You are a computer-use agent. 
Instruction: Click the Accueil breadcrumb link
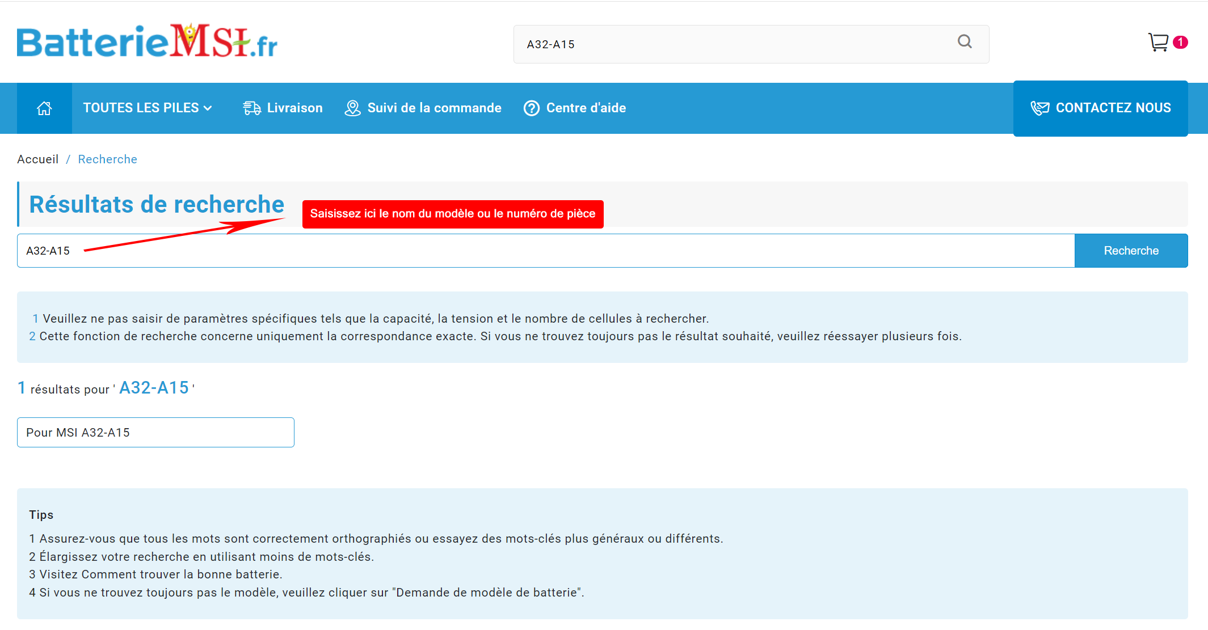pos(37,159)
